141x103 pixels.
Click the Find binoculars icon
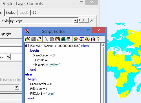(63, 39)
